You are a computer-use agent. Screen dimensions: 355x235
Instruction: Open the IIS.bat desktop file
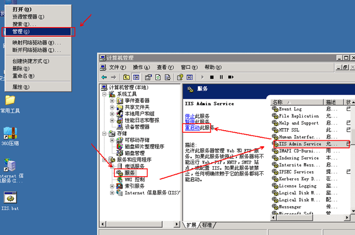coord(10,198)
